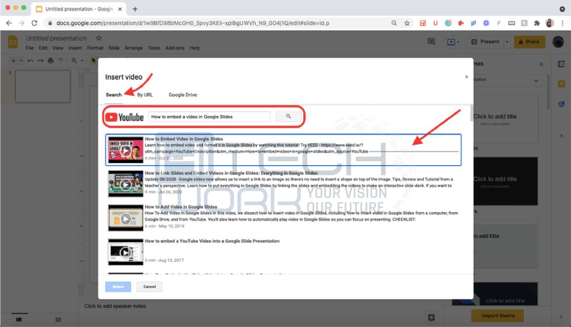The width and height of the screenshot is (571, 327).
Task: Redo the last action
Action: pos(40,60)
